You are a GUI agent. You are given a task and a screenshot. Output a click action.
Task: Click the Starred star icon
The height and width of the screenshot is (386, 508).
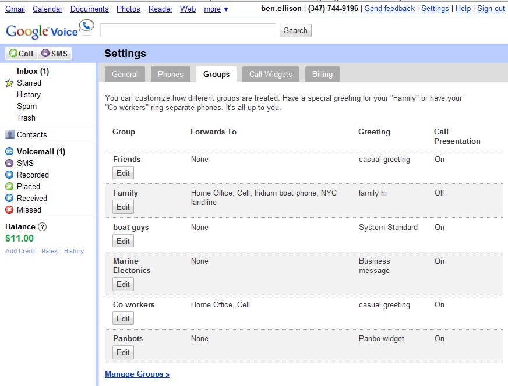click(x=9, y=83)
